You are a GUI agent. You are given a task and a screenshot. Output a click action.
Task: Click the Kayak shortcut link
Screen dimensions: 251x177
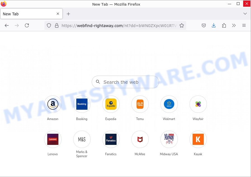[x=198, y=139]
